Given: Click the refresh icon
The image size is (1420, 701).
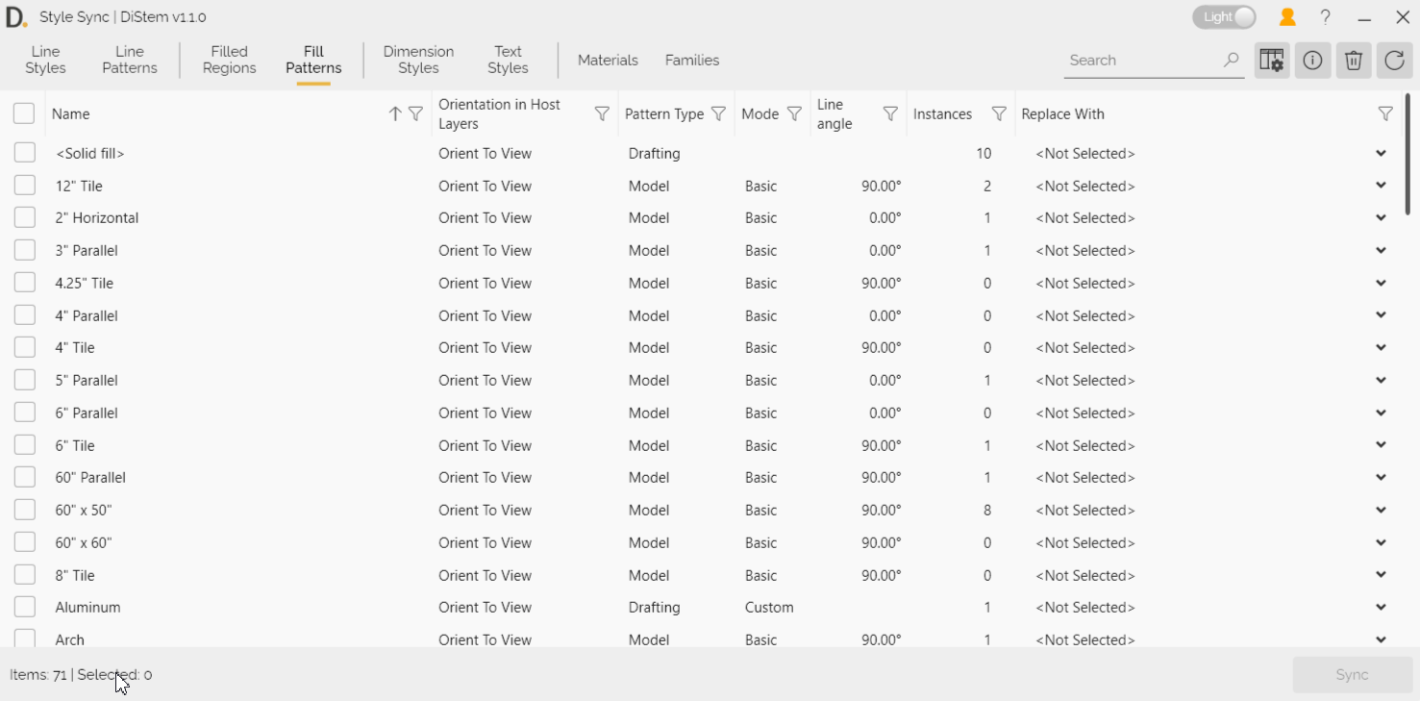Looking at the screenshot, I should point(1394,61).
